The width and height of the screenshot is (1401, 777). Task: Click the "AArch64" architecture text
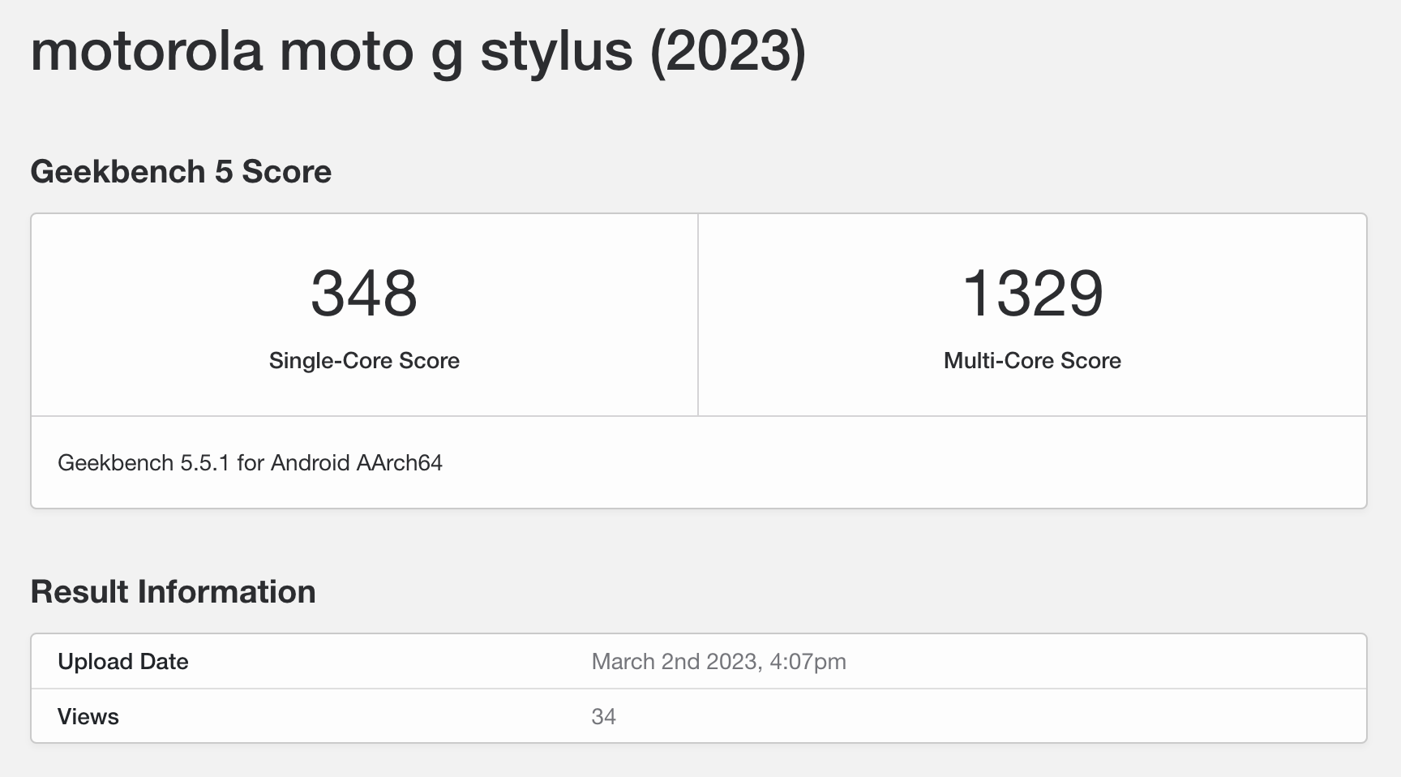pos(400,463)
